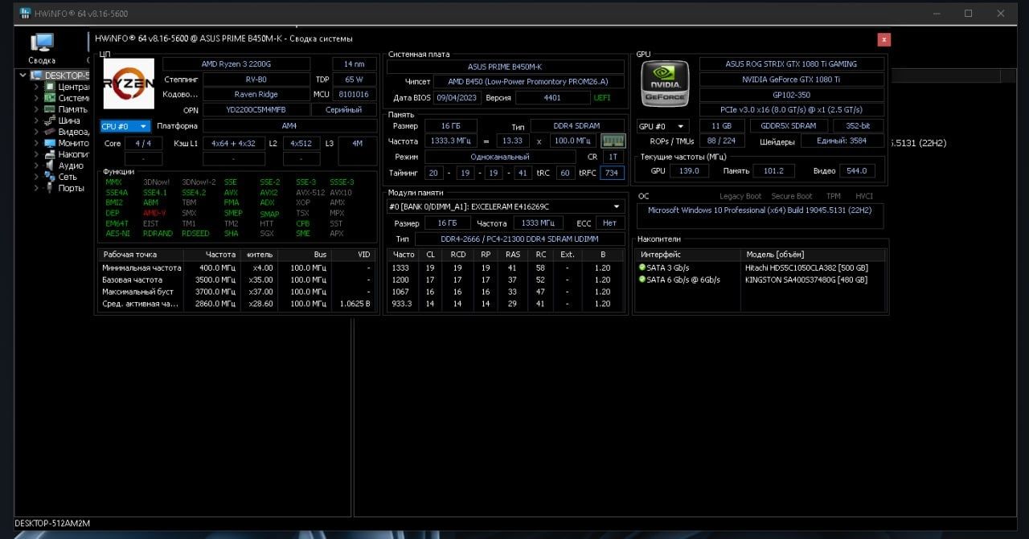Click the green status dot for SATA 3 Gb/s
1029x539 pixels.
tap(642, 267)
